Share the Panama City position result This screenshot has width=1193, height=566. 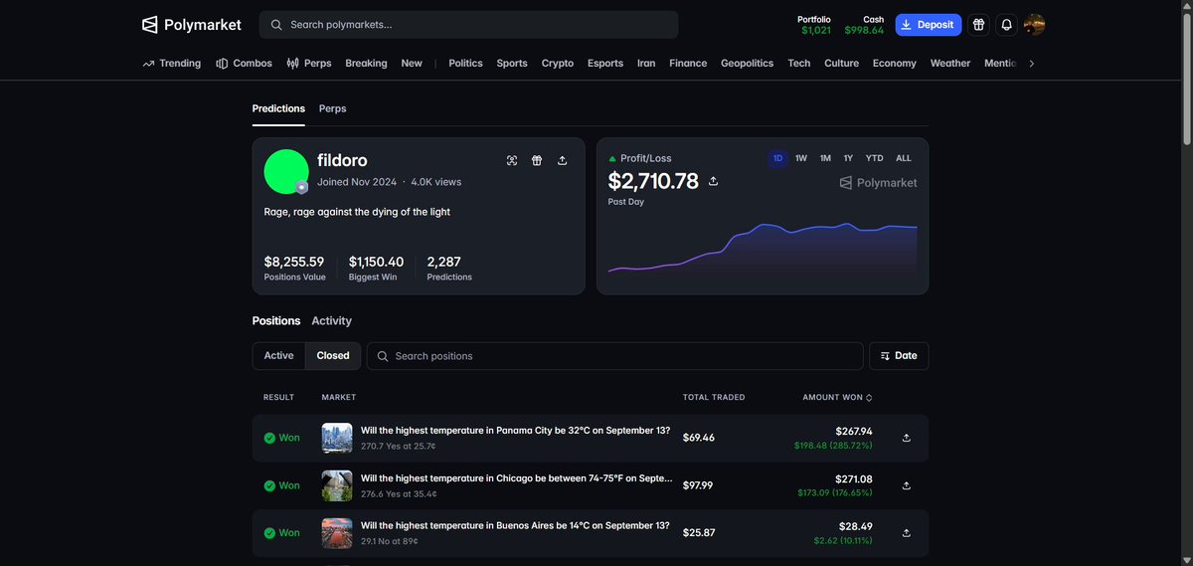pos(906,438)
